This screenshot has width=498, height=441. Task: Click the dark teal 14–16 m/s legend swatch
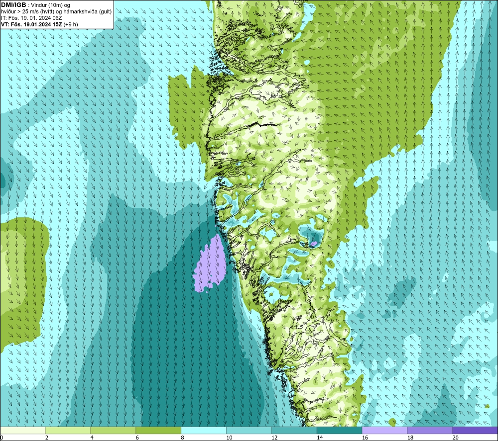point(340,430)
